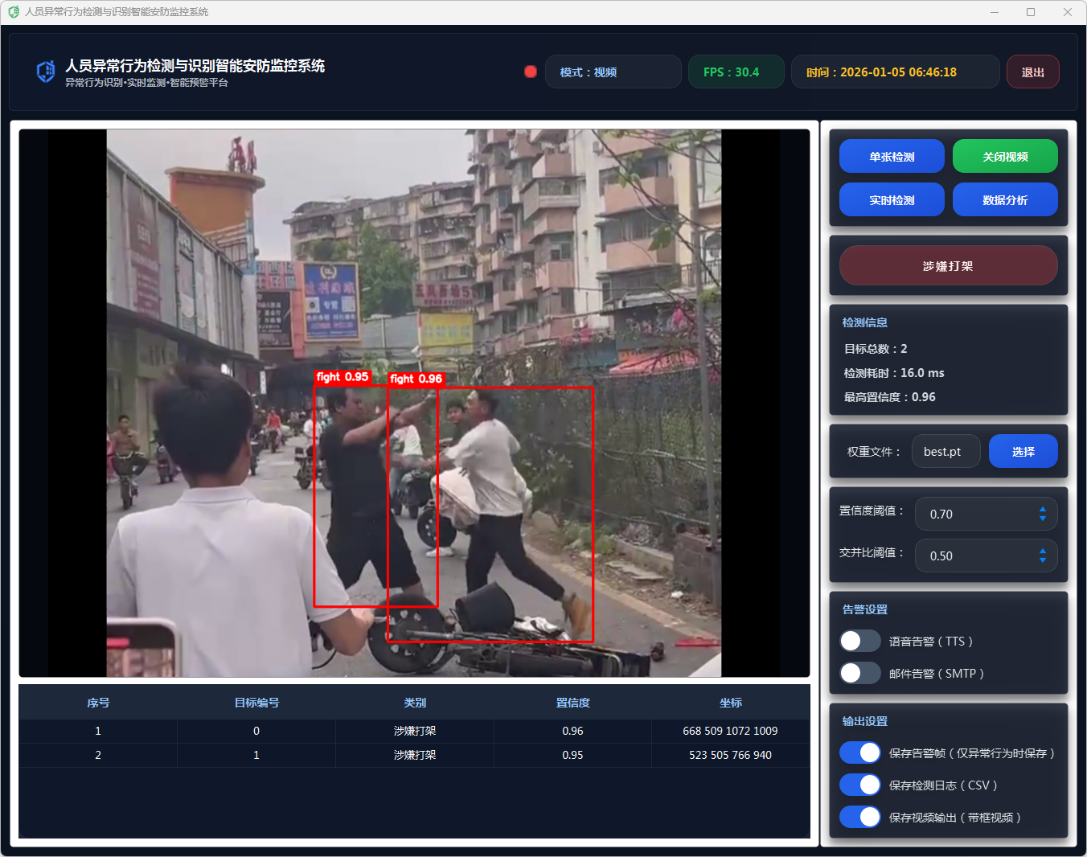Open the 数据分析 data analysis view
The image size is (1087, 857).
click(1005, 200)
